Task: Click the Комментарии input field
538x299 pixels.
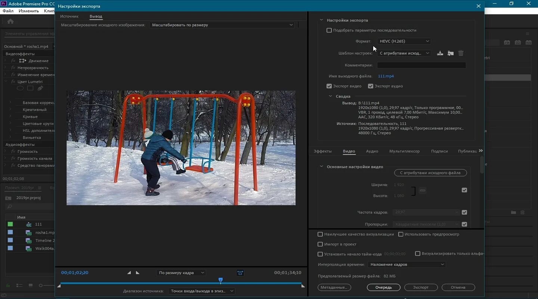Action: 421,65
